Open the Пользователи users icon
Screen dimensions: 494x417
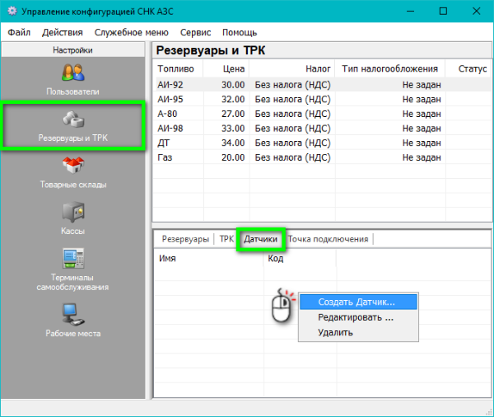pos(73,73)
